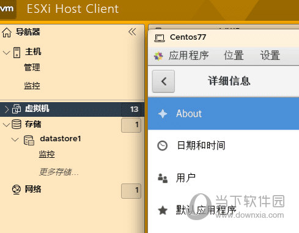Collapse the datastore1 tree node
Viewport: 299px width, 233px height.
[x=15, y=140]
